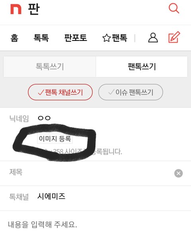Click the 판 title text

33,9
